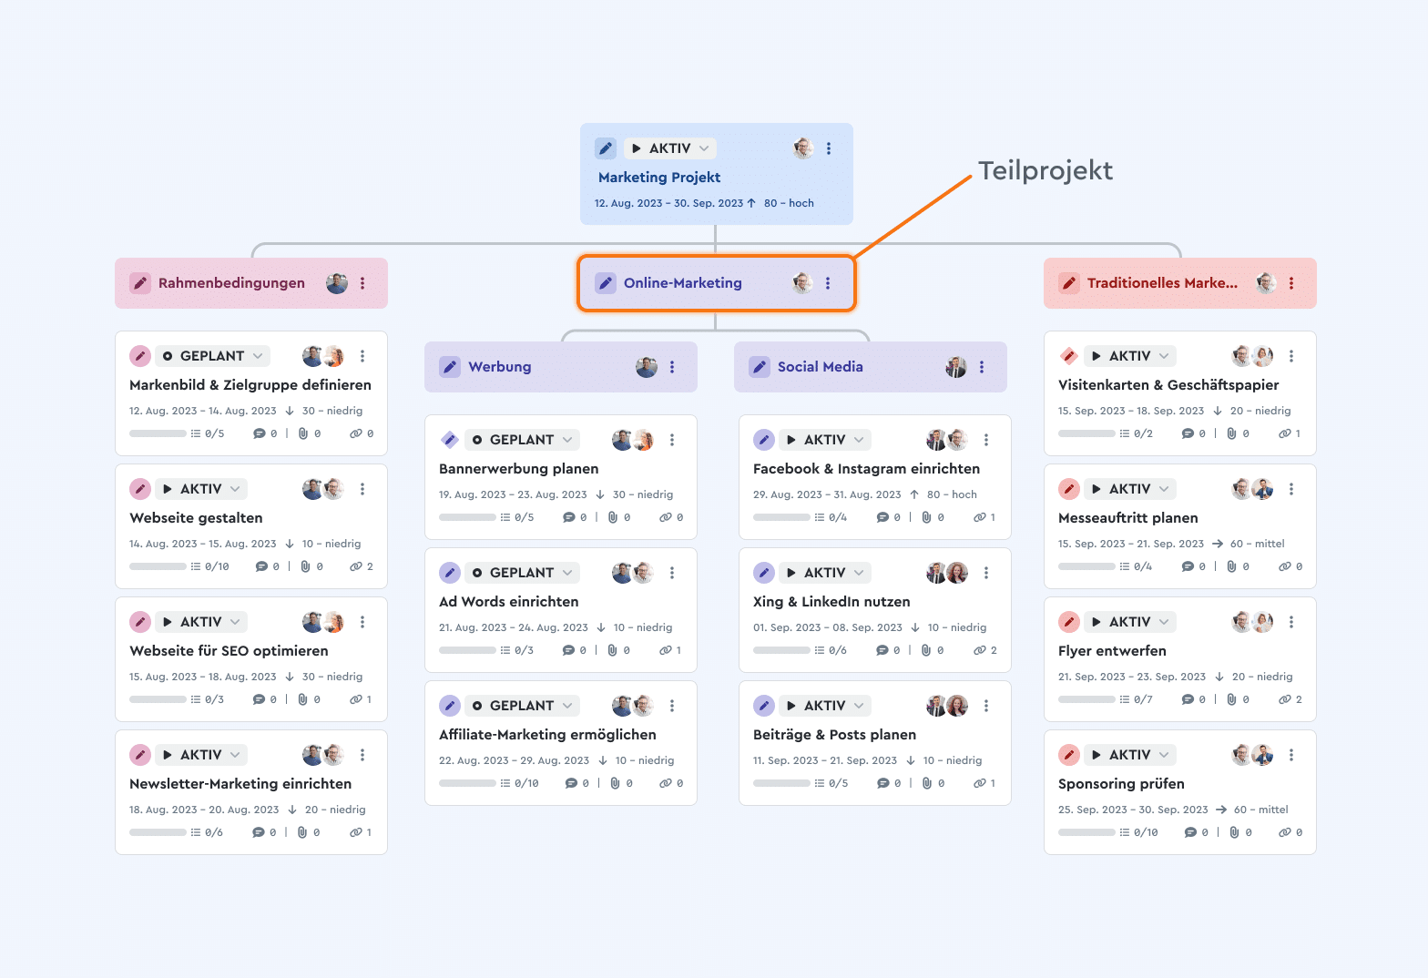Viewport: 1428px width, 978px height.
Task: Open AKTIV dropdown on Sponsoring prüfen card
Action: [1130, 755]
